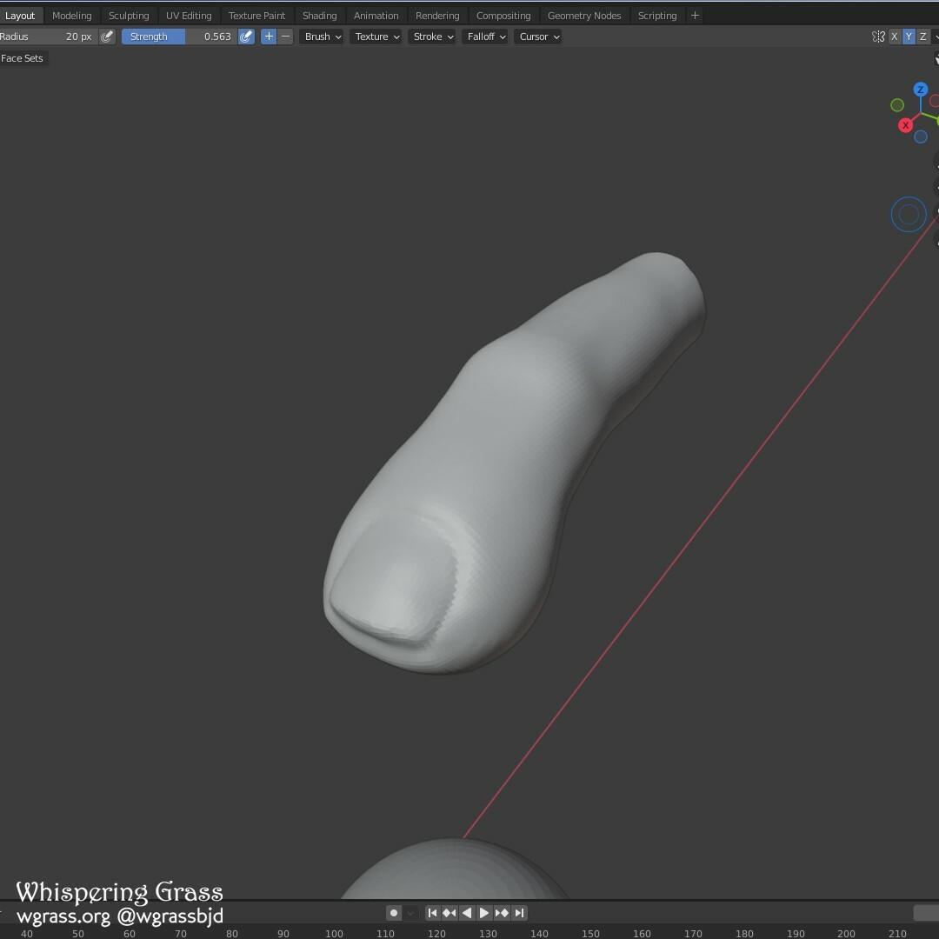Switch to the UV Editing workspace tab
The height and width of the screenshot is (939, 939).
coord(189,16)
